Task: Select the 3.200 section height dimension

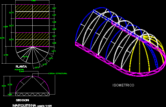Action: (x=4, y=86)
